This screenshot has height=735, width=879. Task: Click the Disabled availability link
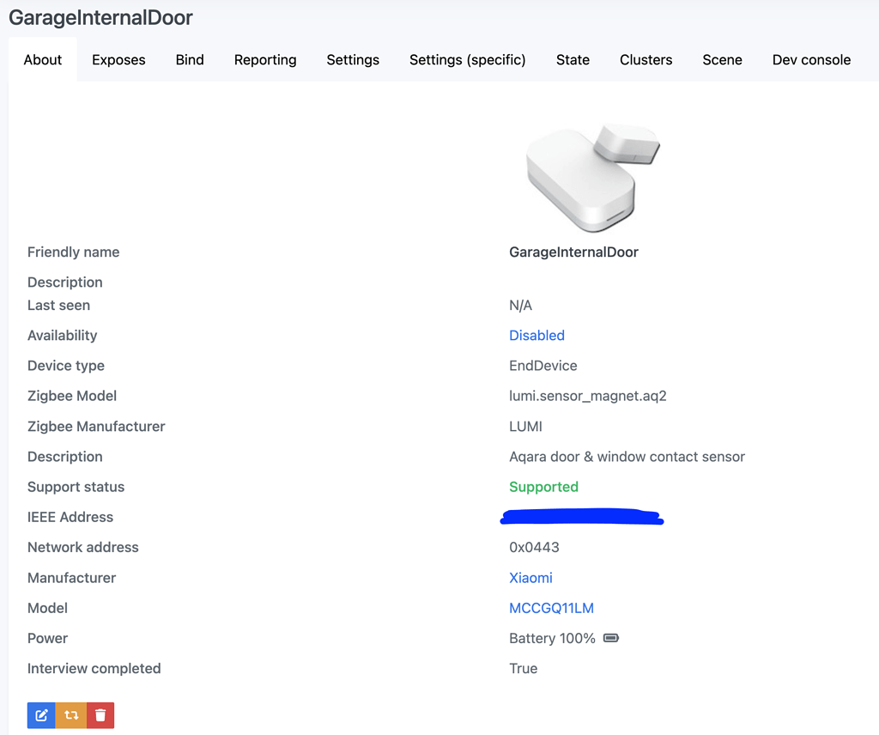point(536,335)
